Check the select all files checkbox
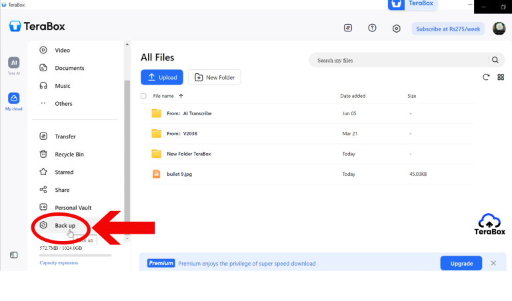This screenshot has width=512, height=301. (x=143, y=96)
